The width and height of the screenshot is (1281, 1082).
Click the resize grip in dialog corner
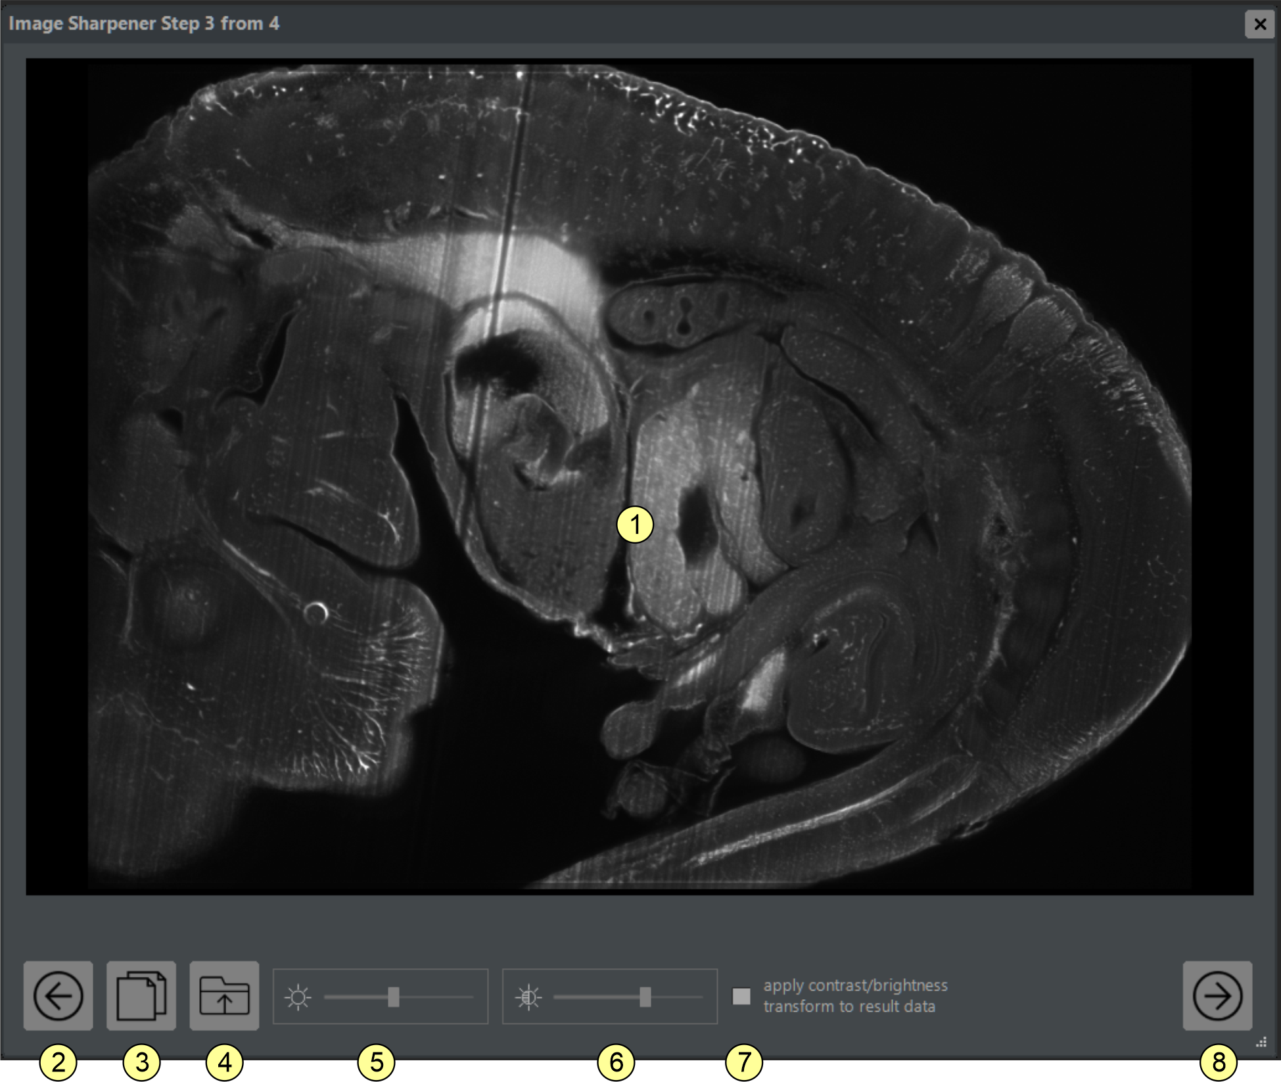(1261, 1042)
